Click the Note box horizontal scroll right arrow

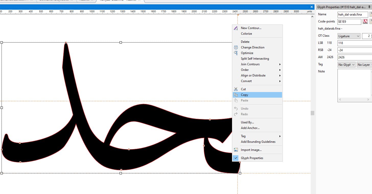click(x=368, y=100)
